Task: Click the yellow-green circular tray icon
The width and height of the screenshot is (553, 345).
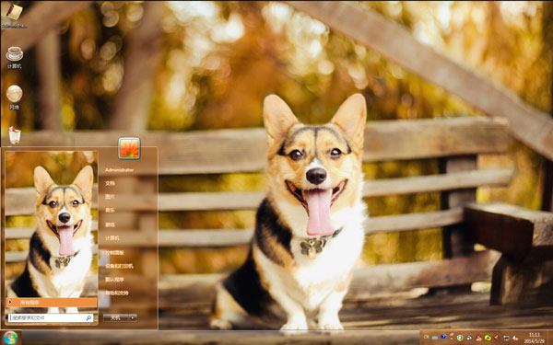Action: 488,338
